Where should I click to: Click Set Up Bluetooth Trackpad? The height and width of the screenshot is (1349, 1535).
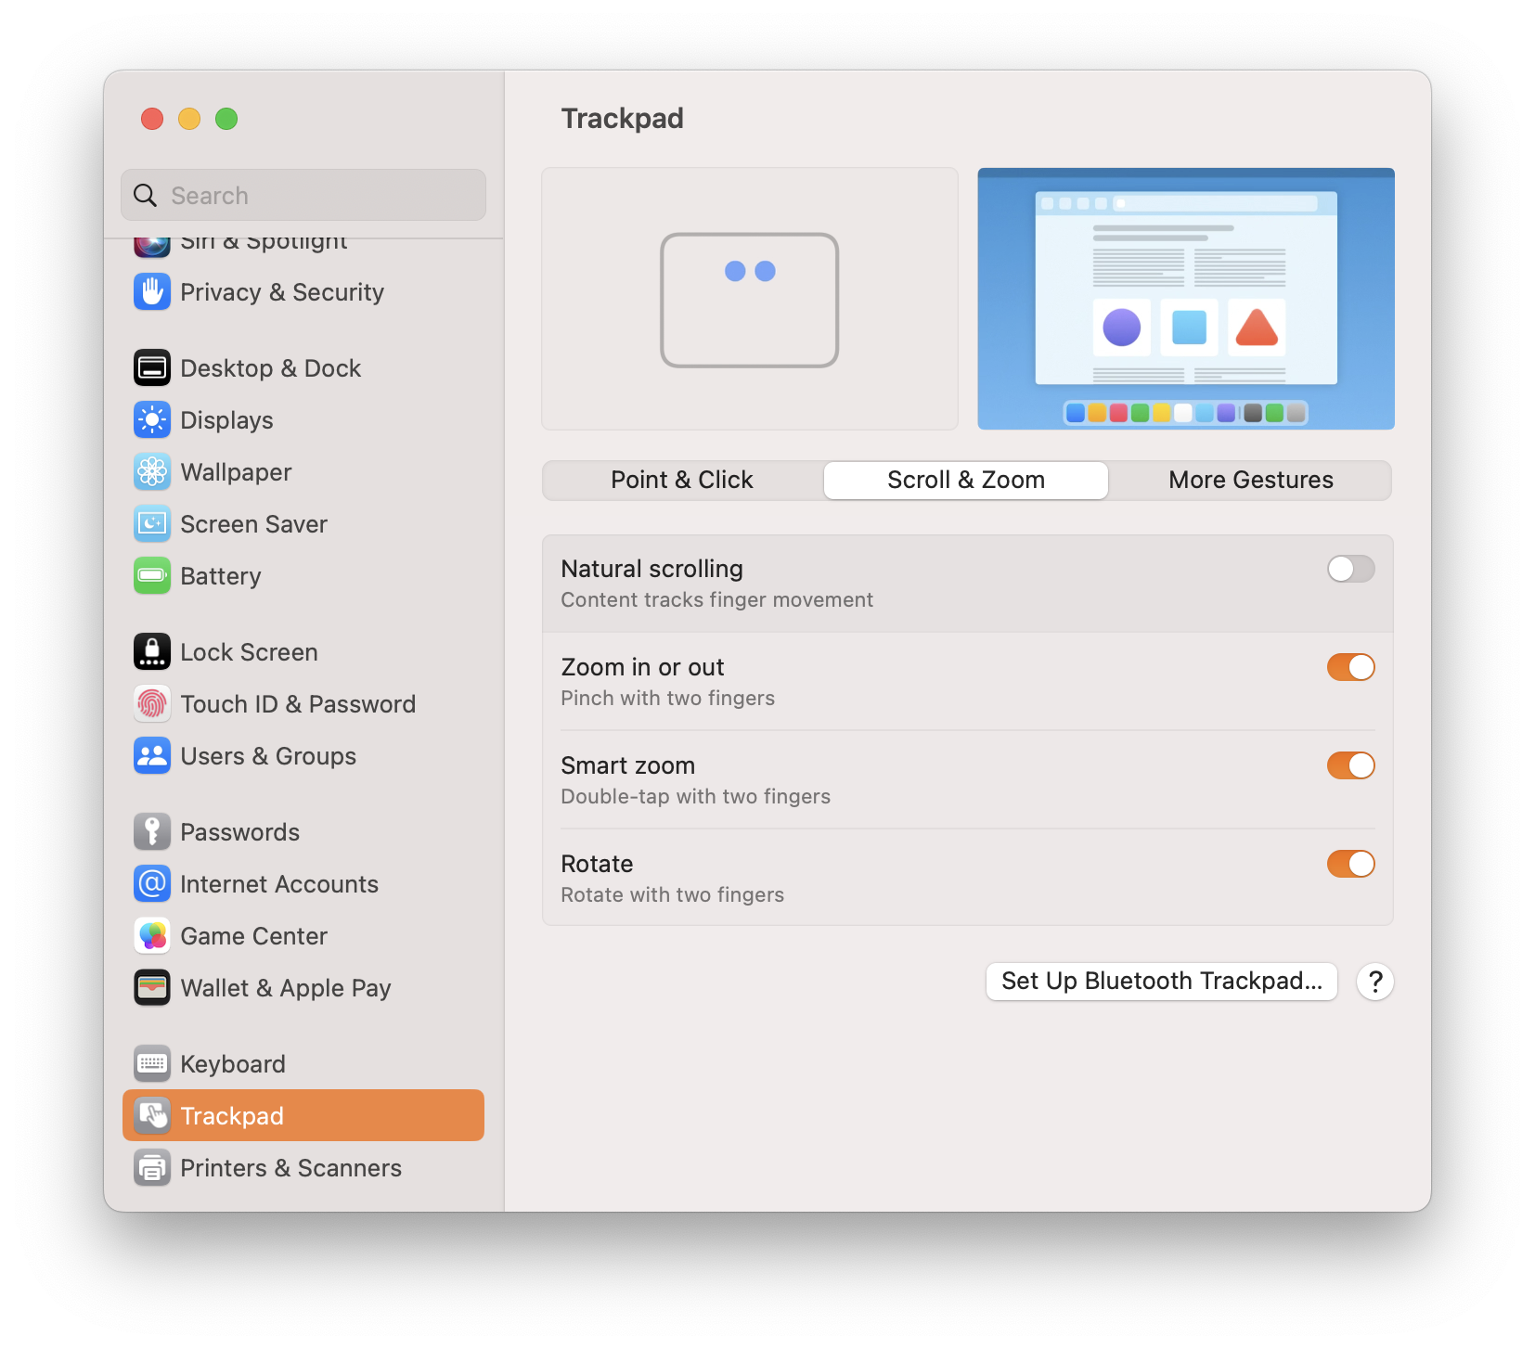point(1161,981)
